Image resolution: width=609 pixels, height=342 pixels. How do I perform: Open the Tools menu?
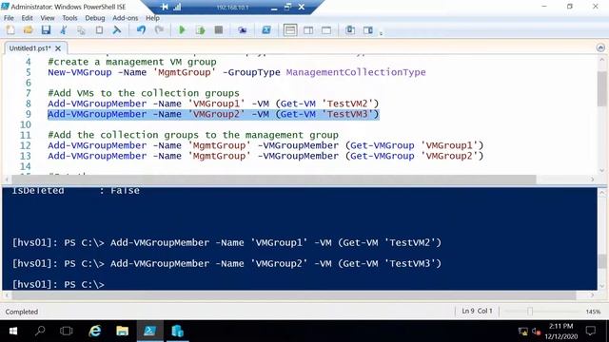[69, 18]
